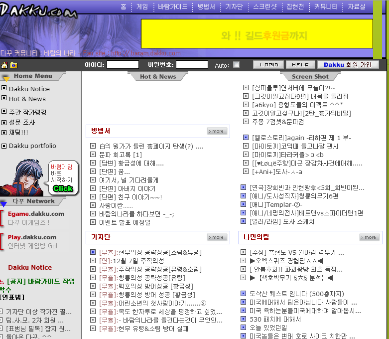Open 주간 작가랭킹 sidebar link
389x339 pixels.
[x=28, y=112]
